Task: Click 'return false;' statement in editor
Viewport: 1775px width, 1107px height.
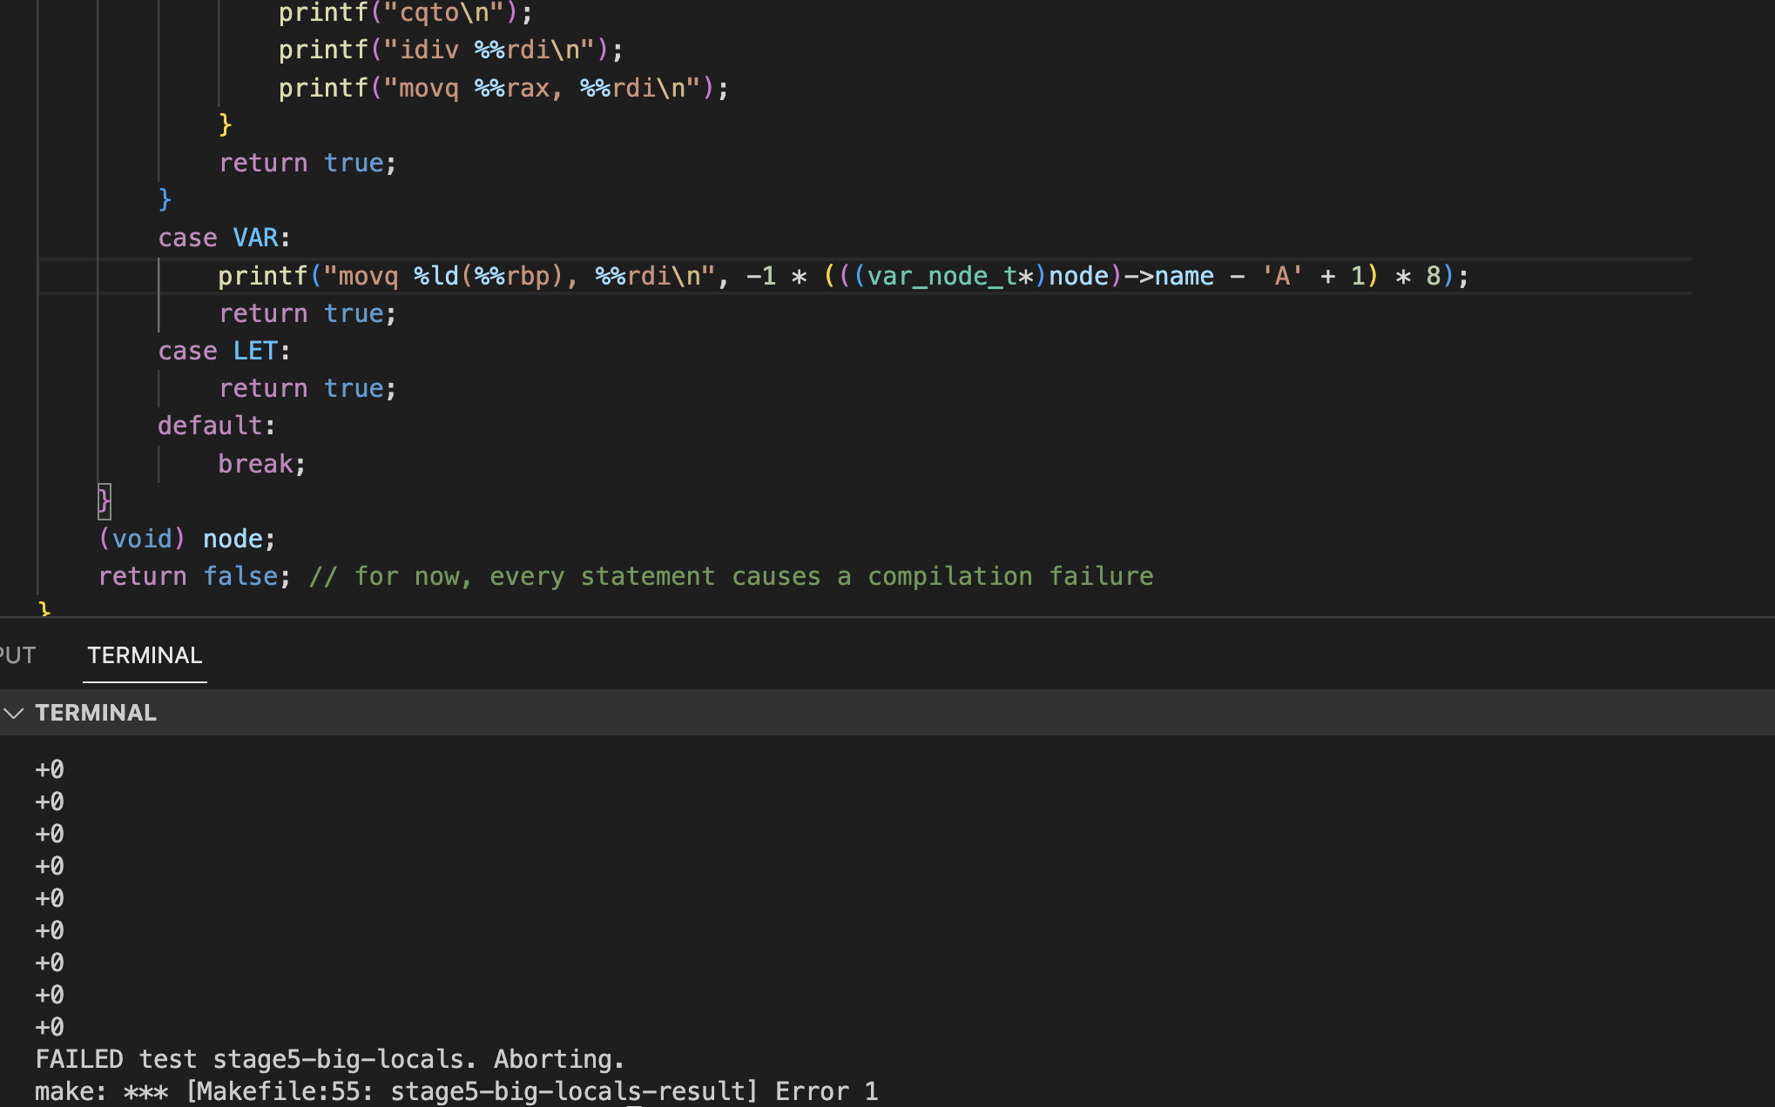Action: (193, 576)
